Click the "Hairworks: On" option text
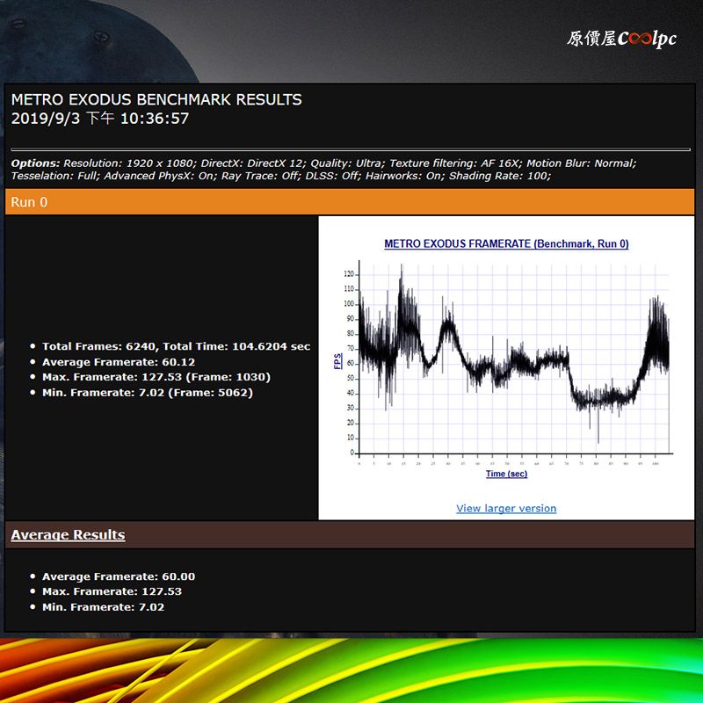This screenshot has width=703, height=703. (403, 176)
